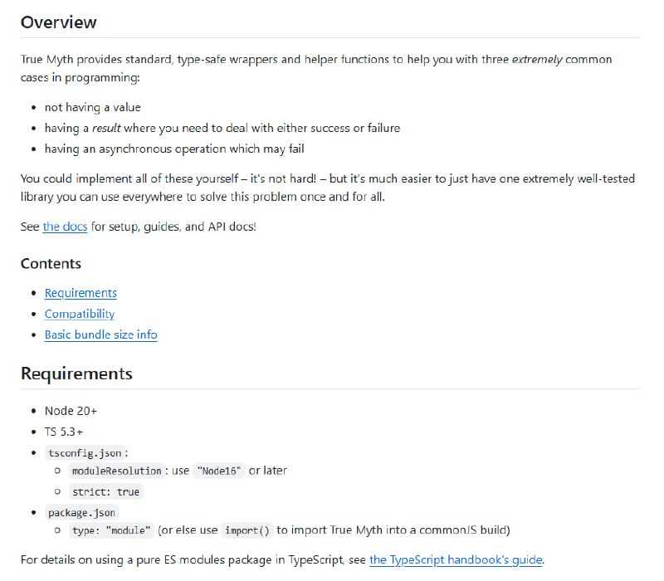Open the Basic bundle size info link
664x581 pixels.
point(100,335)
